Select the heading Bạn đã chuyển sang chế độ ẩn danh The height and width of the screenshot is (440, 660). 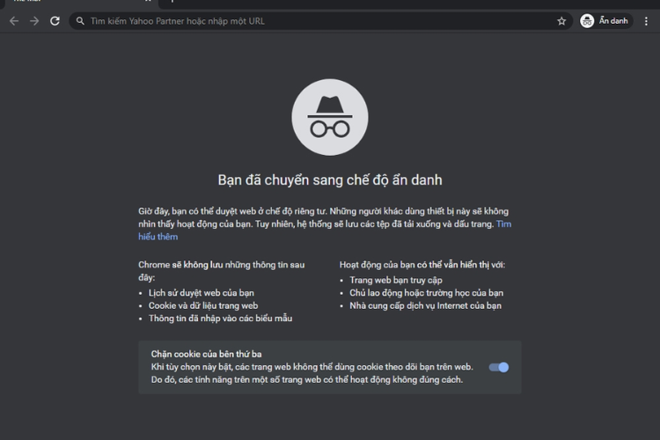[x=330, y=180]
